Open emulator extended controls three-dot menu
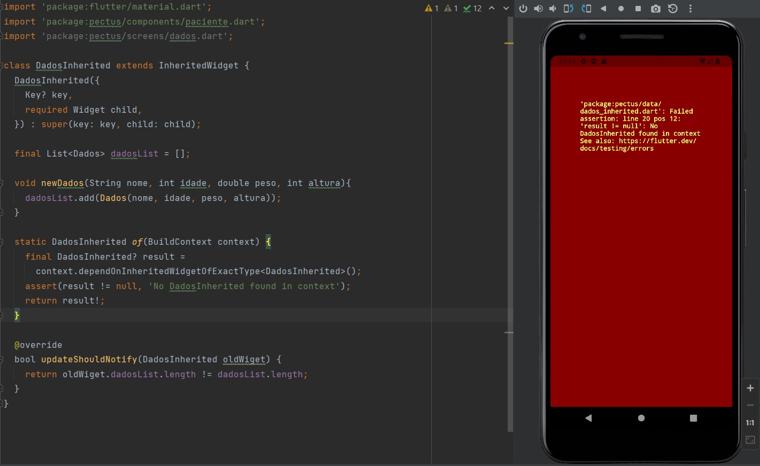 (691, 9)
